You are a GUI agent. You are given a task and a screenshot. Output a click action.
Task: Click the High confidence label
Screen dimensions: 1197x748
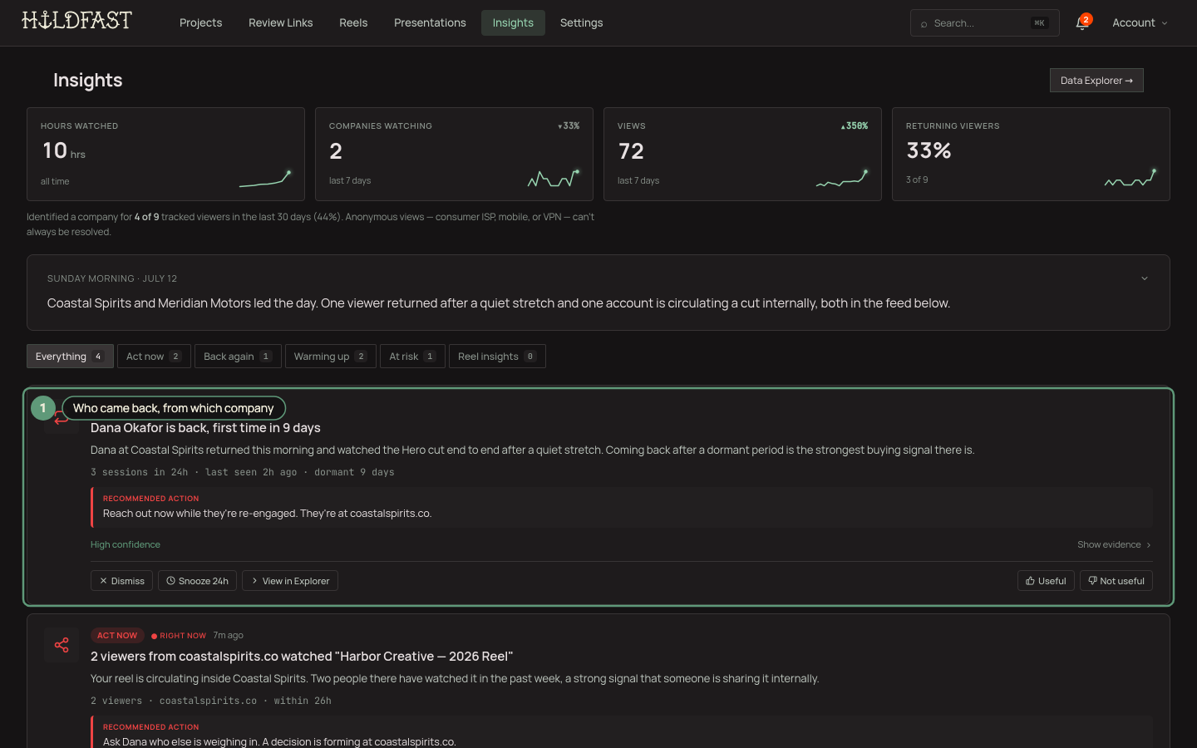click(x=126, y=545)
